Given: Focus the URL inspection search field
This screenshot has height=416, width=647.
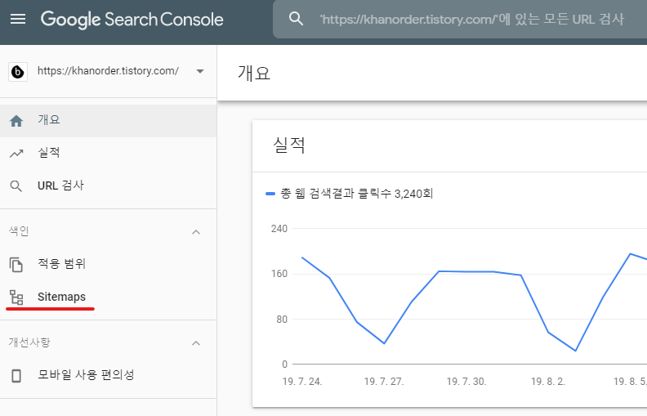Looking at the screenshot, I should point(460,20).
